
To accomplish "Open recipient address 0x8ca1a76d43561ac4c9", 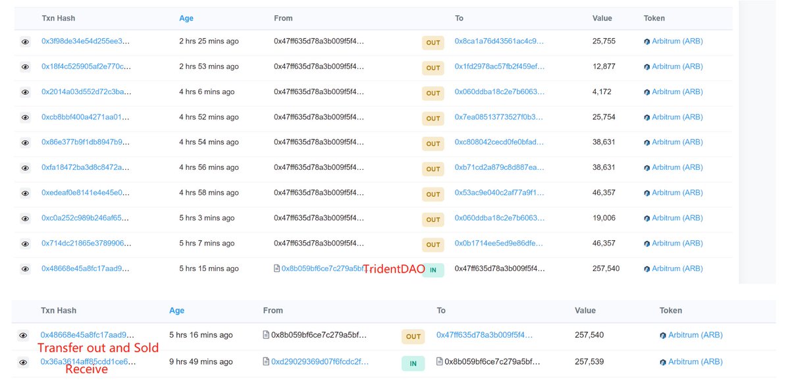I will click(500, 41).
